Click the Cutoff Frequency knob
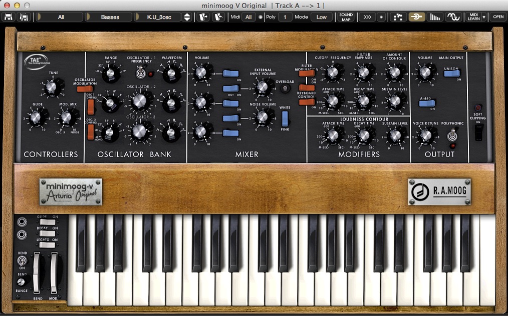The height and width of the screenshot is (316, 508). click(x=332, y=72)
